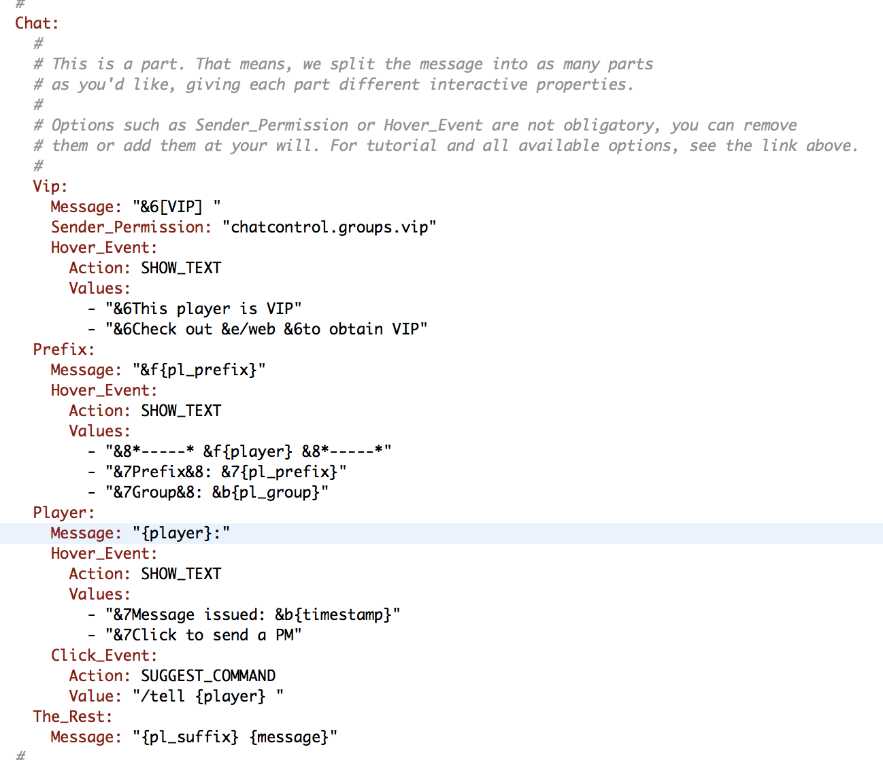Screen dimensions: 883x760
Task: Click the "&8*-----* &f{player}" value line
Action: (248, 451)
